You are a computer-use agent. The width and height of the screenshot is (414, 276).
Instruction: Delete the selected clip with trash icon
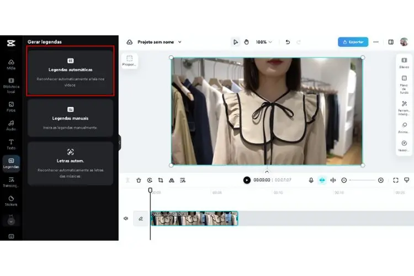[139, 180]
